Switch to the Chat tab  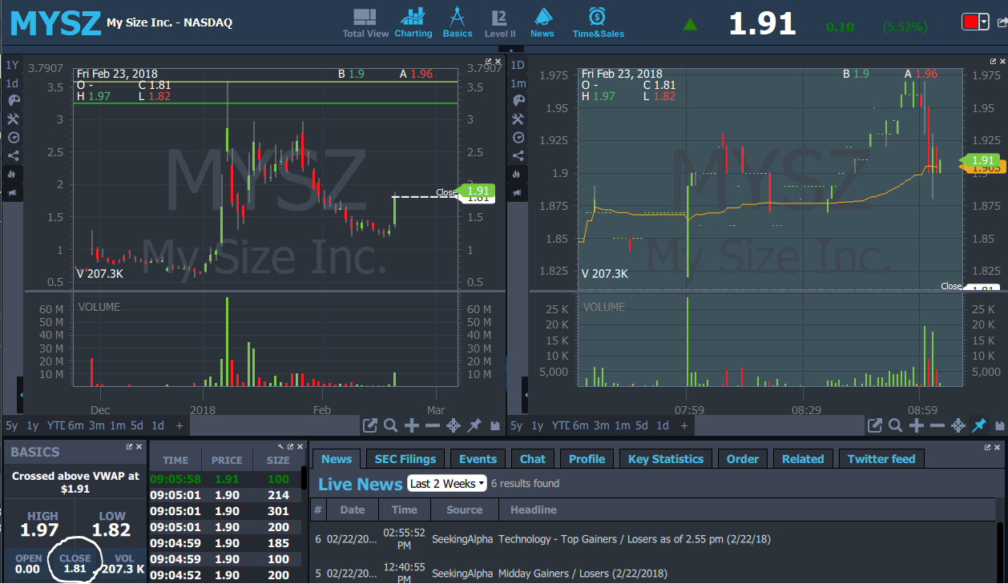click(532, 459)
